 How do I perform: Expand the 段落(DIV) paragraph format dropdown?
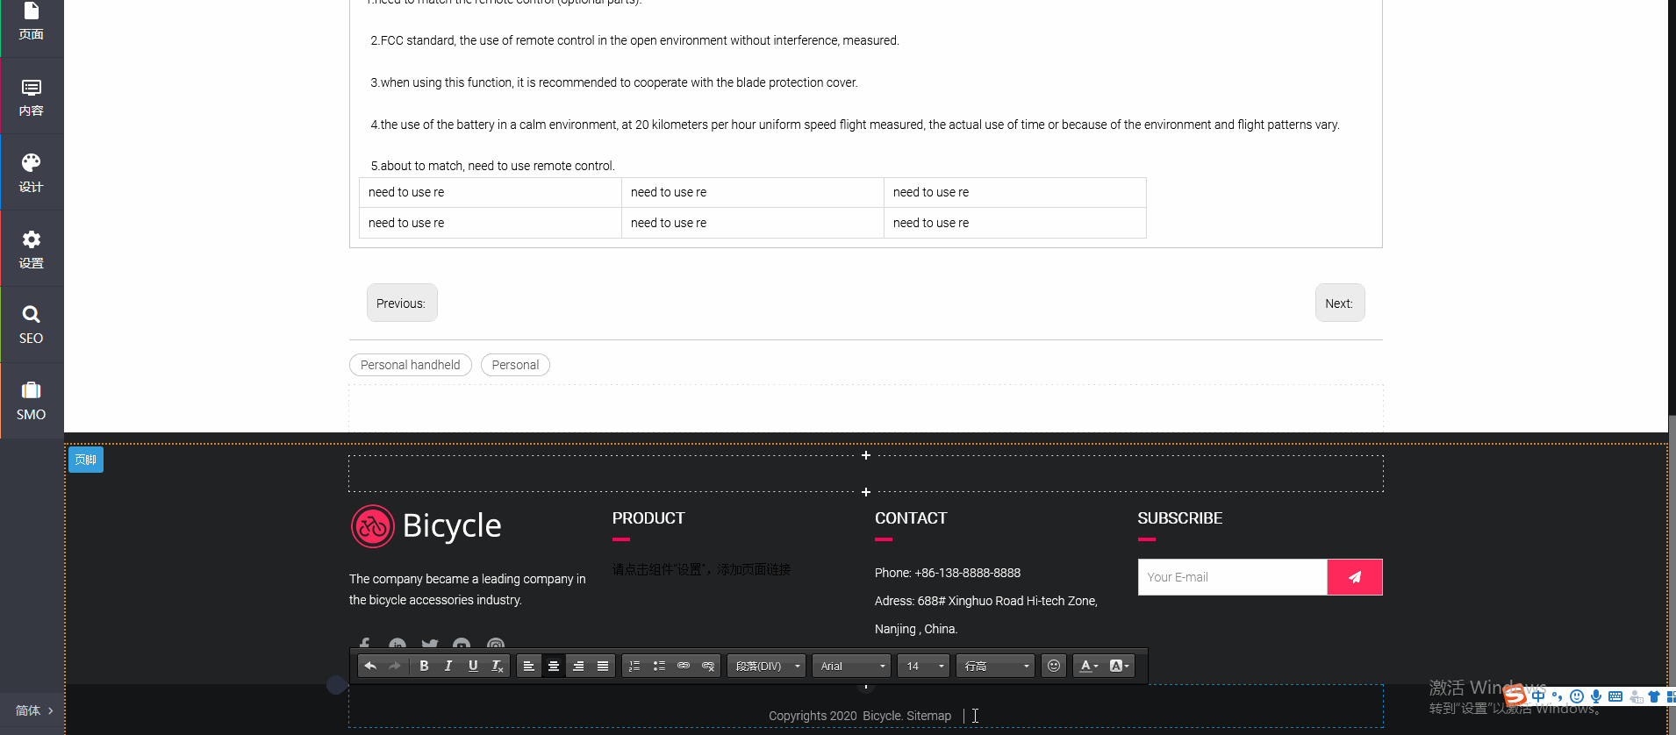coord(767,667)
